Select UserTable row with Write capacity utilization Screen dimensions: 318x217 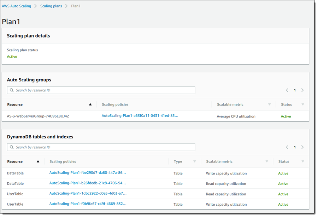tap(155, 204)
